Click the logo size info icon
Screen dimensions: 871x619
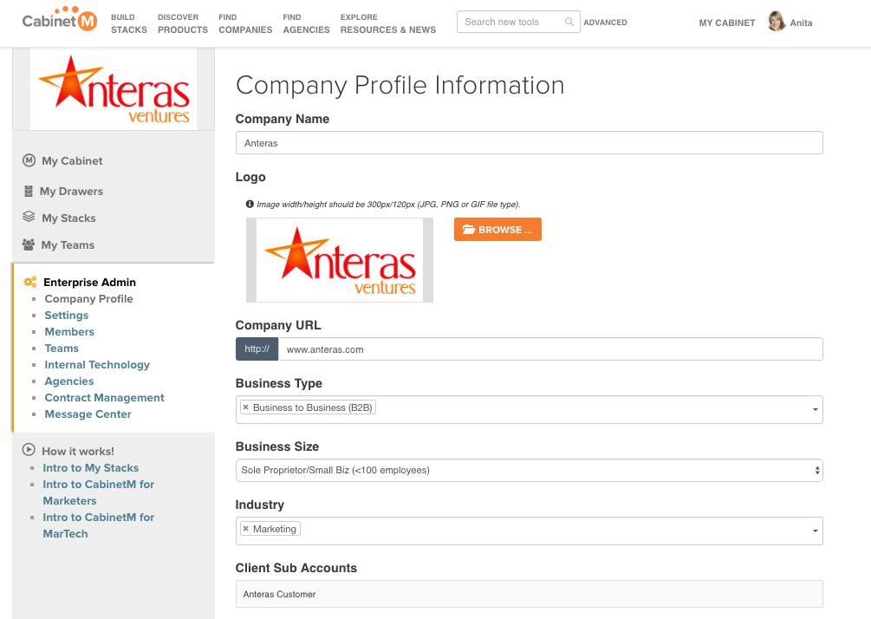[x=250, y=204]
